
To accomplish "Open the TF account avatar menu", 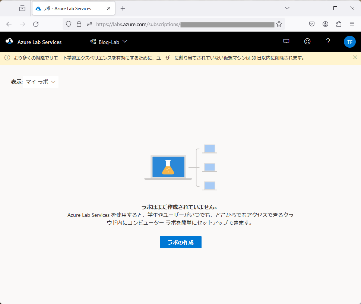I will tap(349, 42).
